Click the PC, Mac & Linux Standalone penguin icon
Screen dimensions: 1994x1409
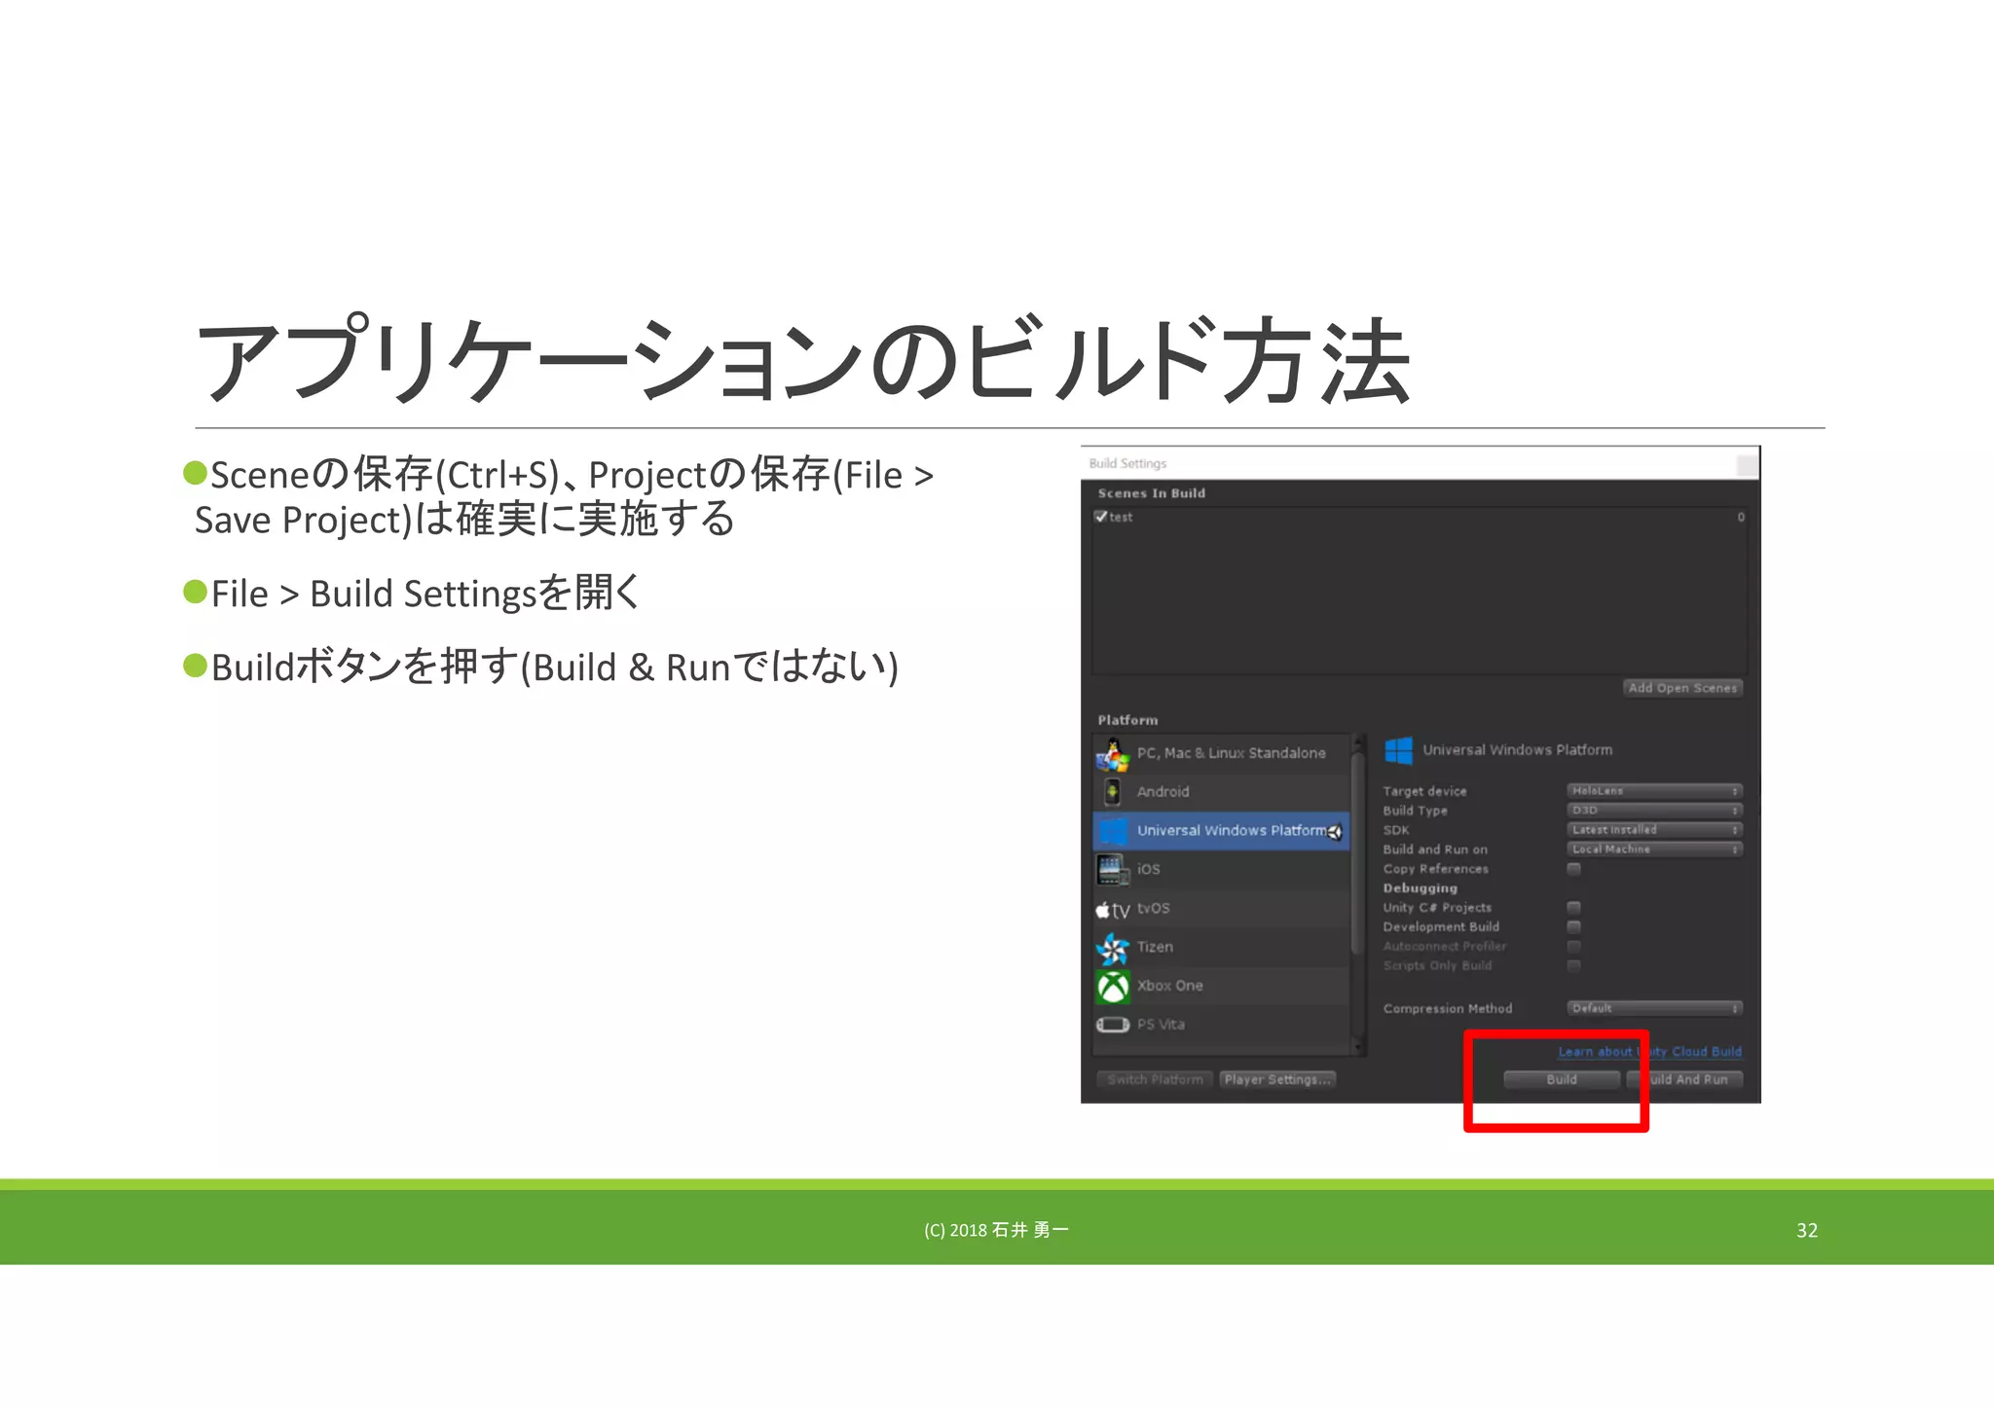click(x=1112, y=754)
